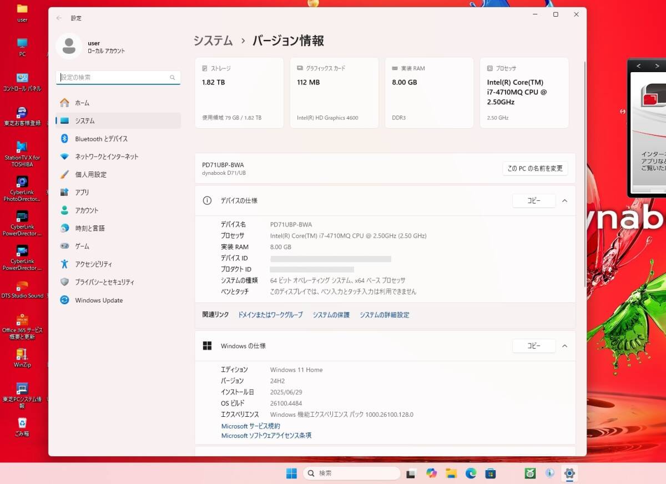Open the グラフィックス カード info card
The image size is (666, 484).
(334, 93)
